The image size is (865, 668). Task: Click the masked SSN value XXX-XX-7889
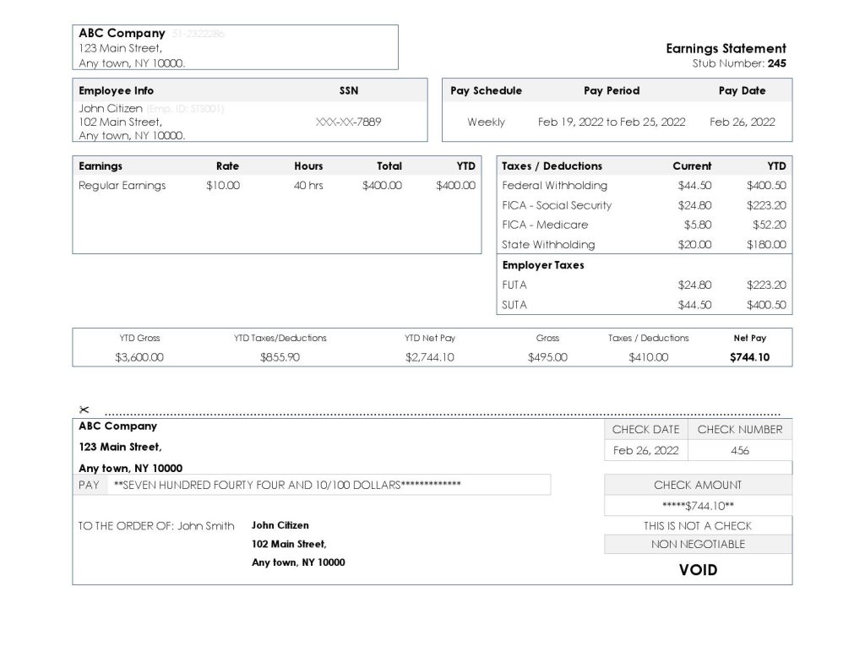point(348,122)
